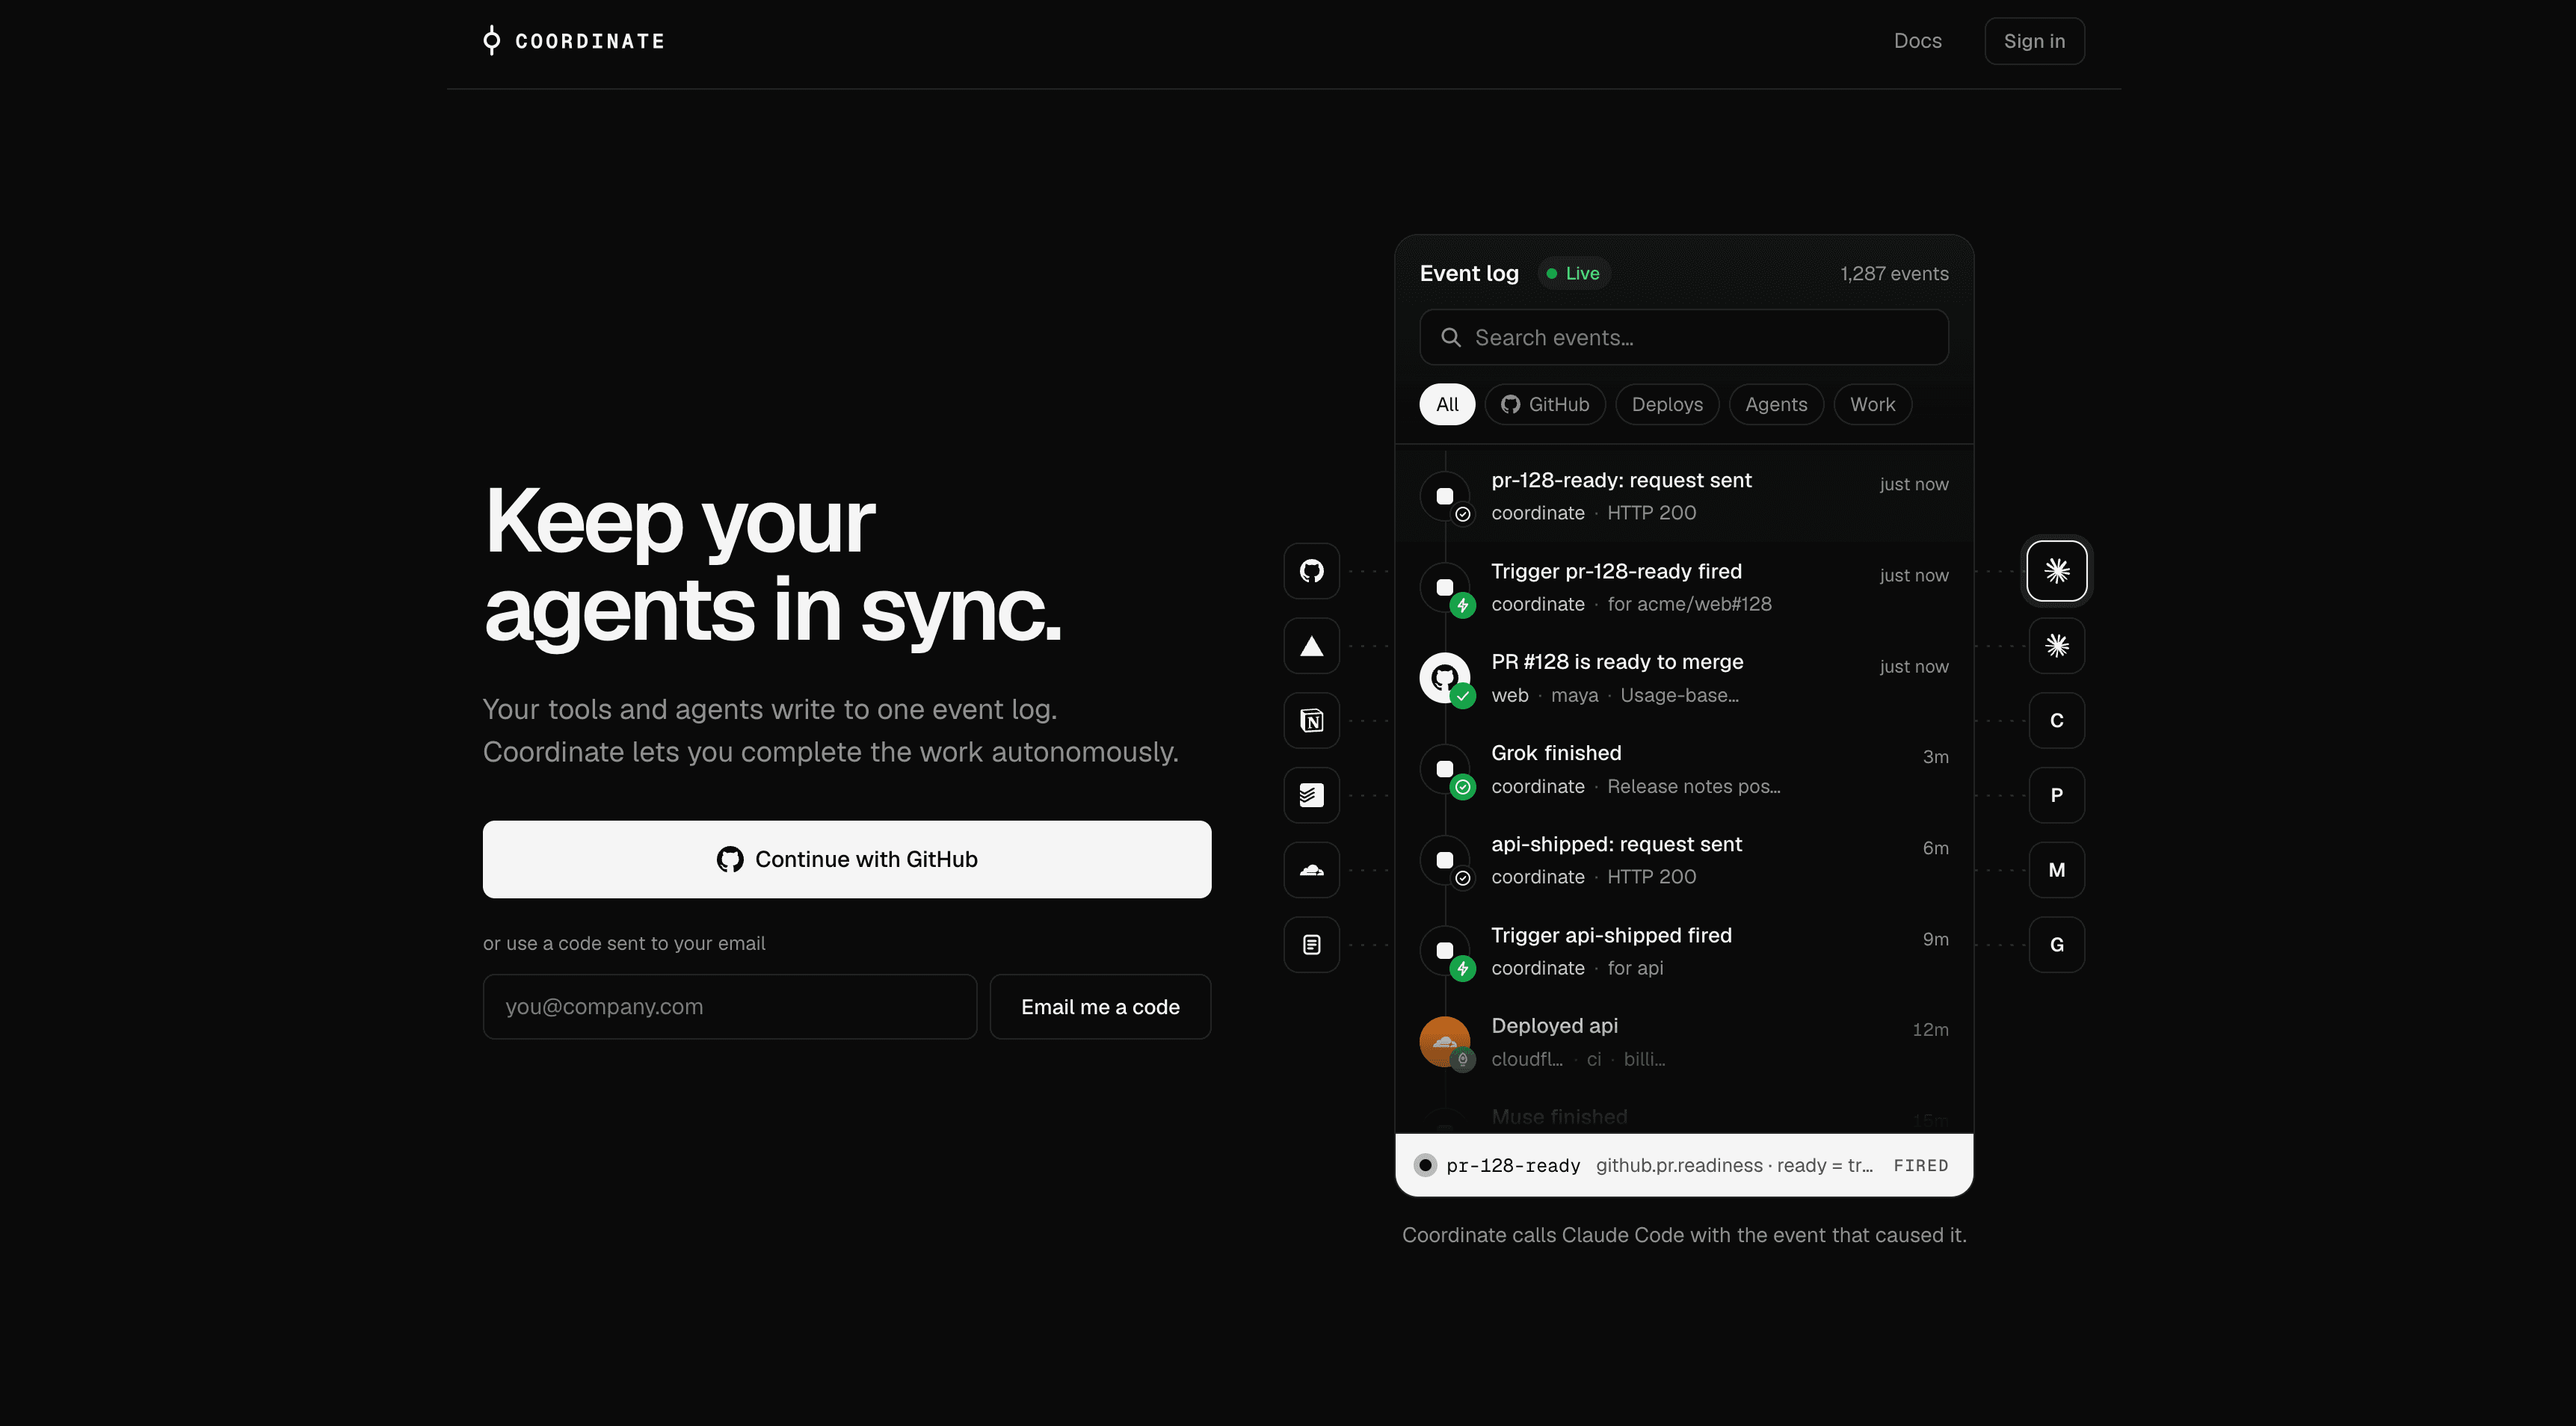This screenshot has width=2576, height=1426.
Task: Click the C agent icon
Action: [2057, 720]
